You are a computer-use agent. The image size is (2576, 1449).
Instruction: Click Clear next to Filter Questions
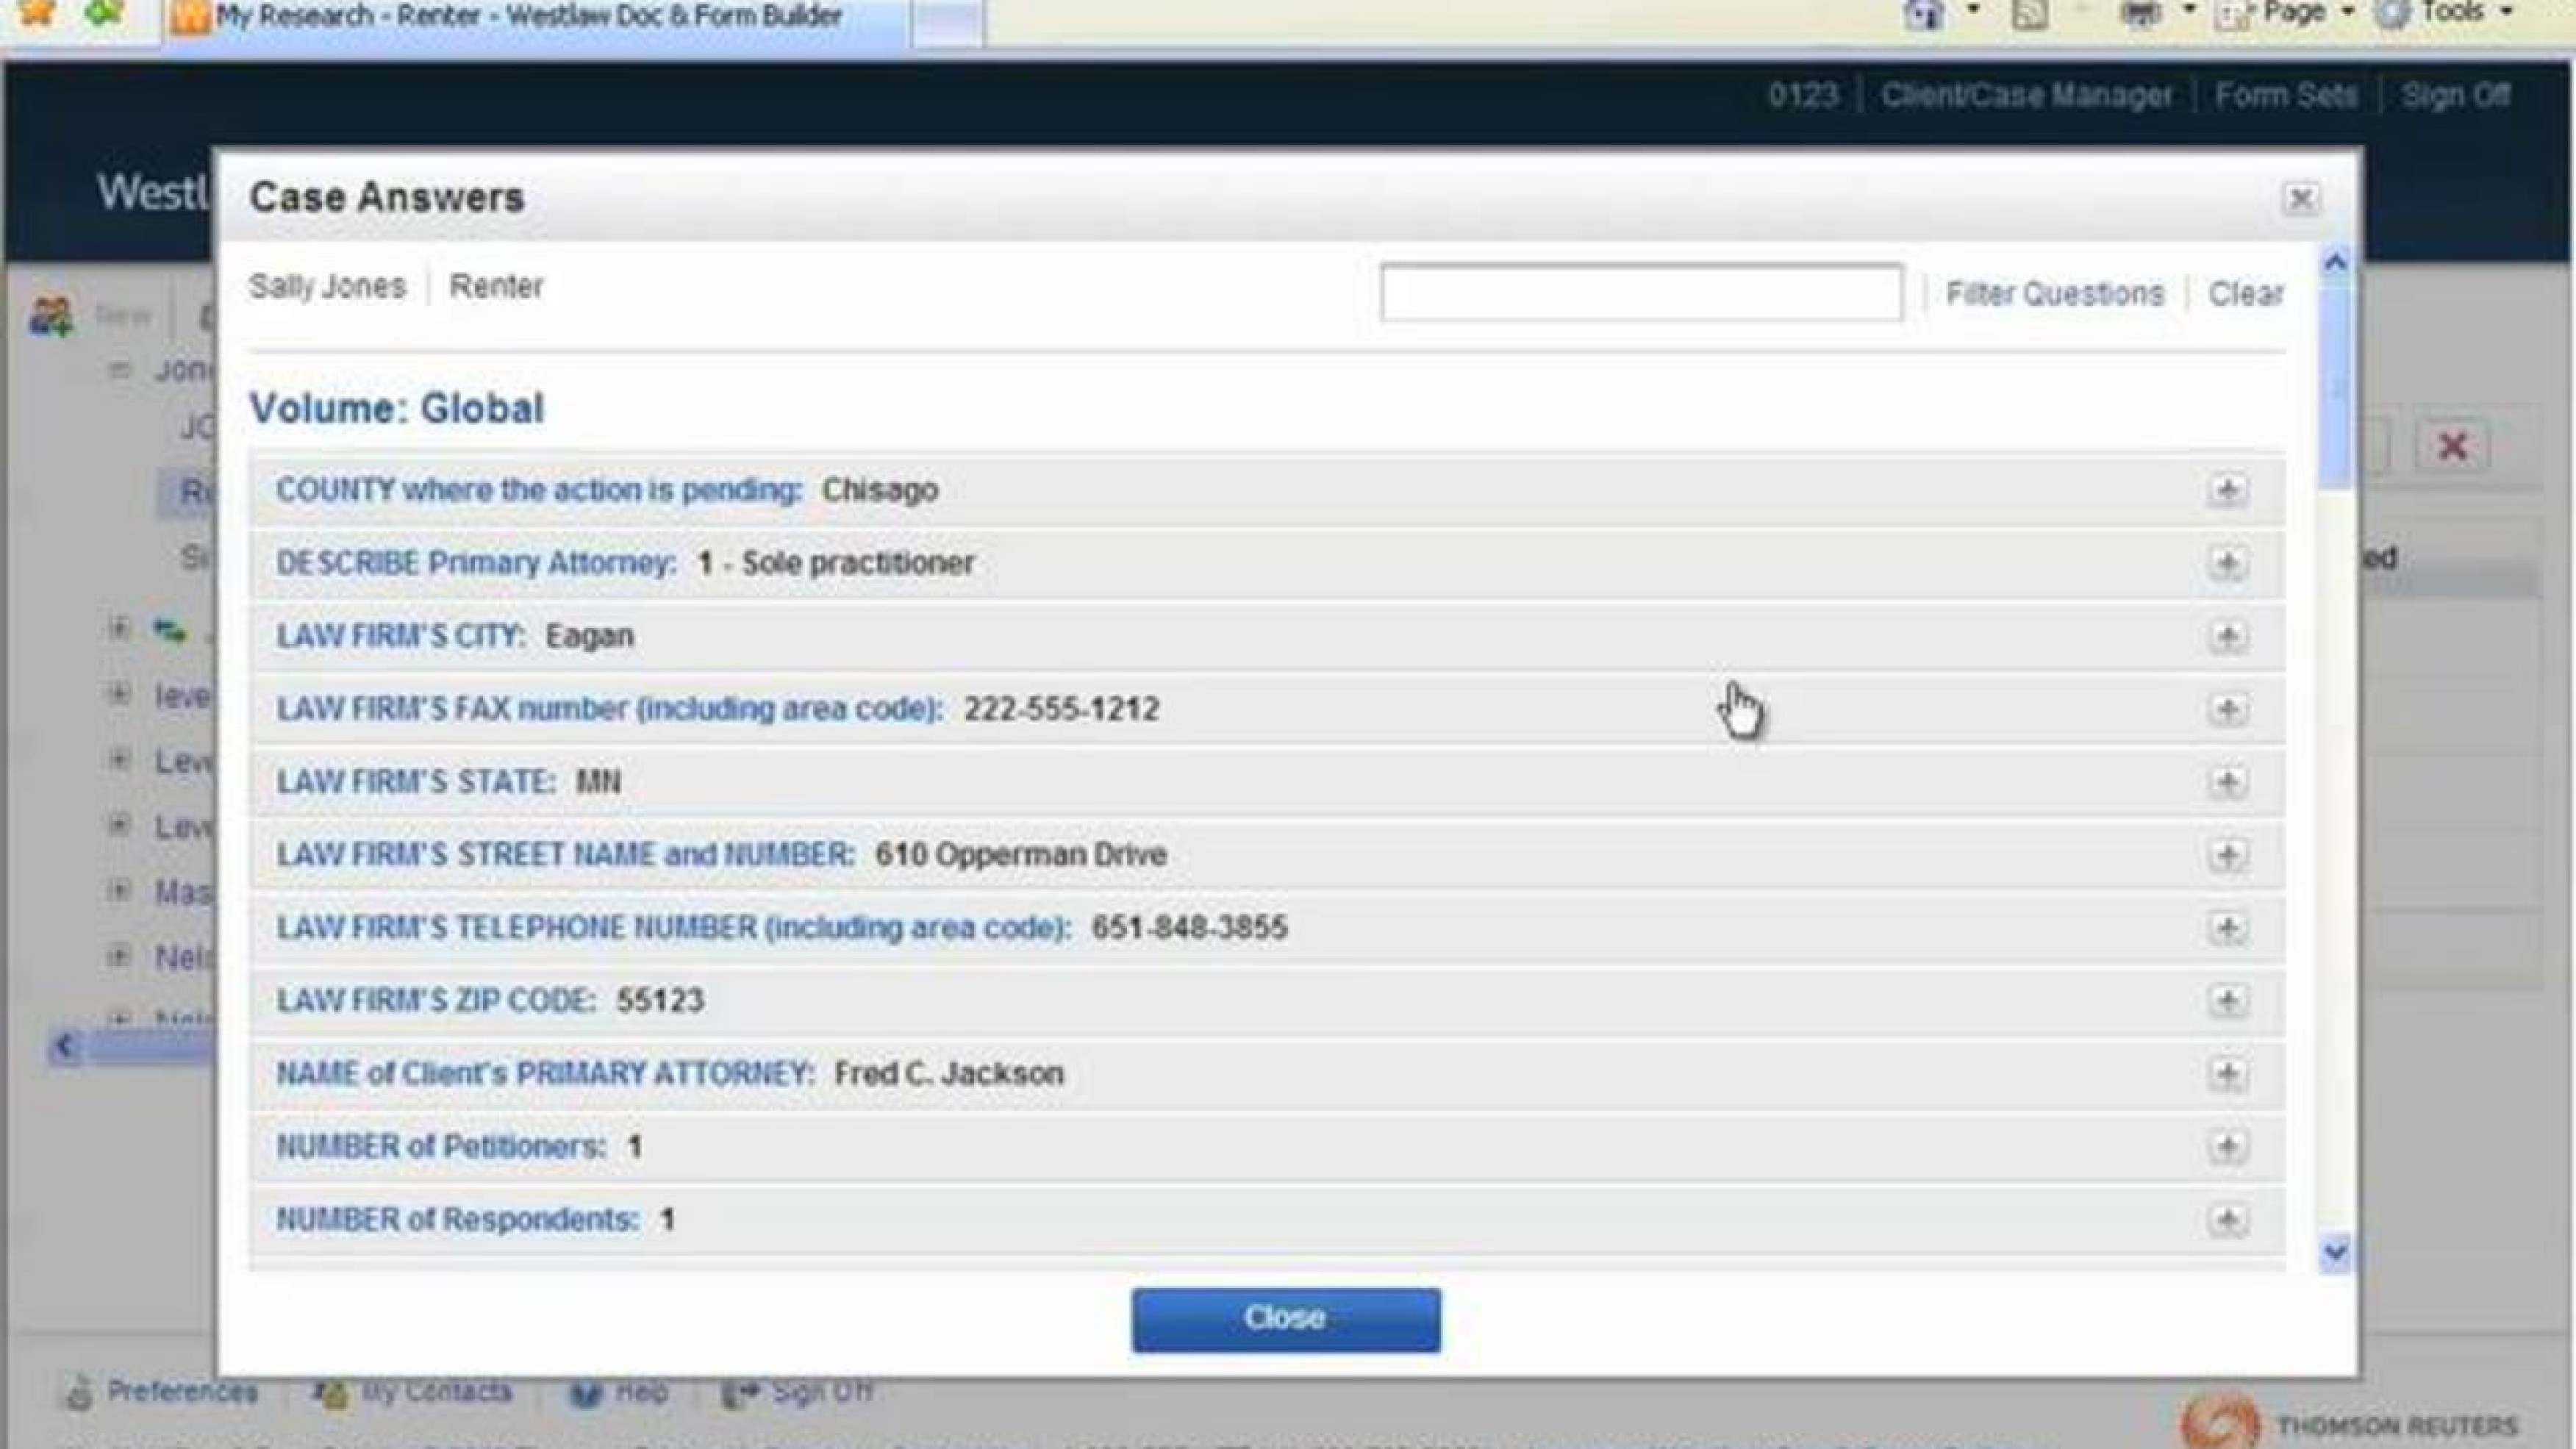2245,294
